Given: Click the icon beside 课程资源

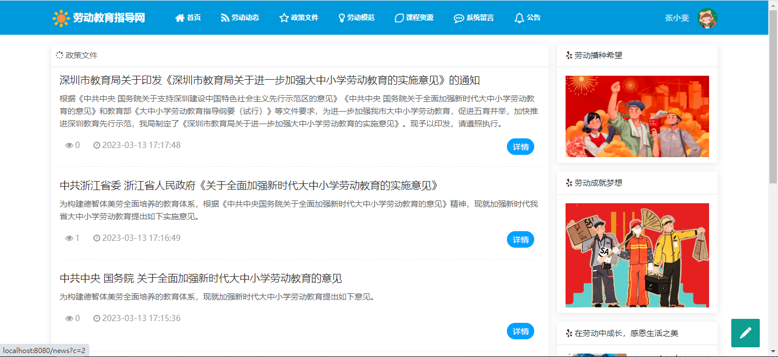Looking at the screenshot, I should tap(399, 18).
